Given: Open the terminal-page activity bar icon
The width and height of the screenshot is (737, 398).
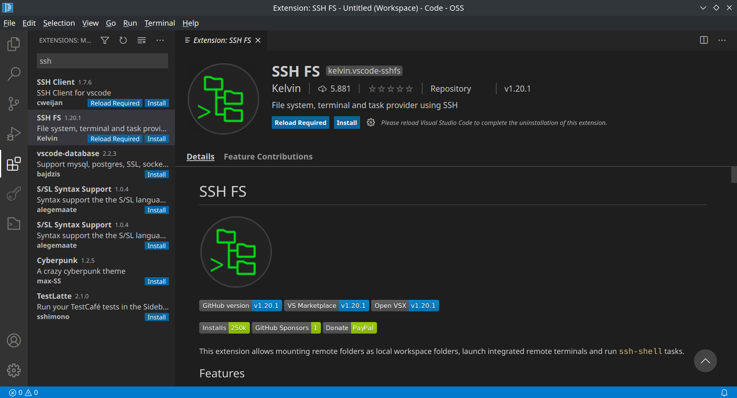Looking at the screenshot, I should tap(14, 224).
